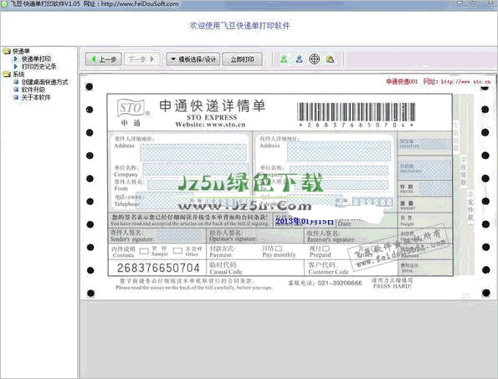Image resolution: width=498 pixels, height=379 pixels.
Task: Click the blue person toolbar icon
Action: point(299,59)
